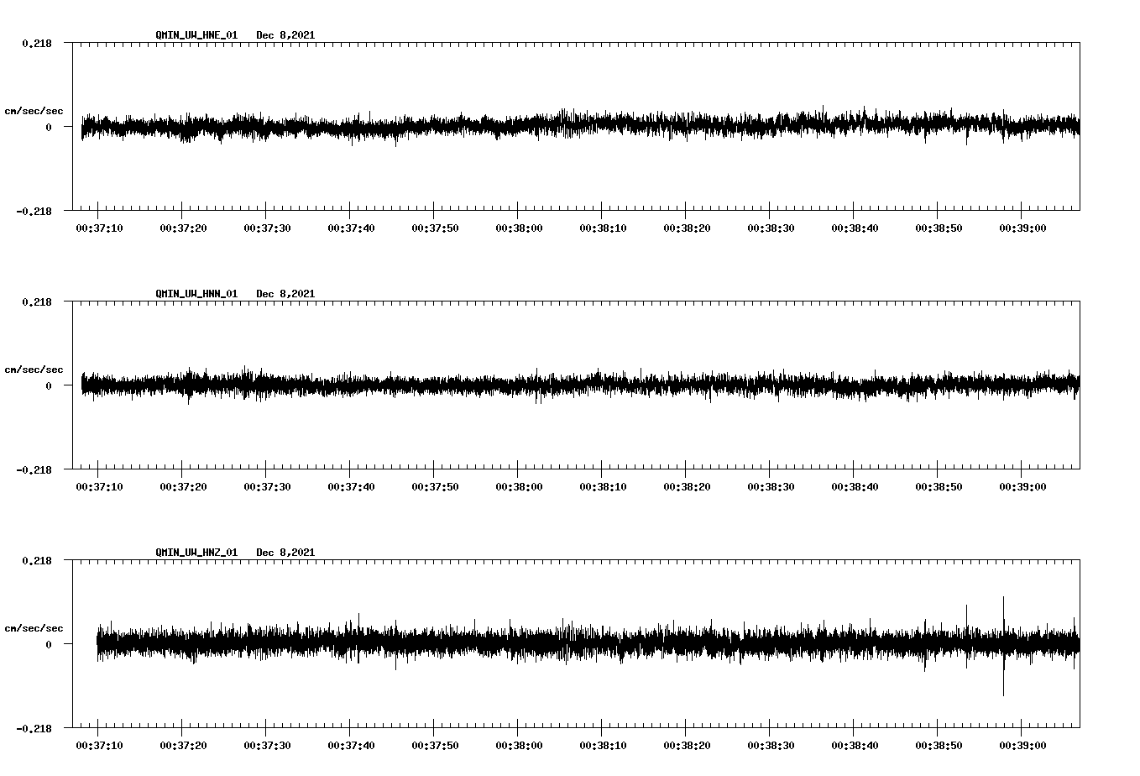Click time label 00:38:20 under HNE plot
Image resolution: width=1140 pixels, height=776 pixels.
687,228
